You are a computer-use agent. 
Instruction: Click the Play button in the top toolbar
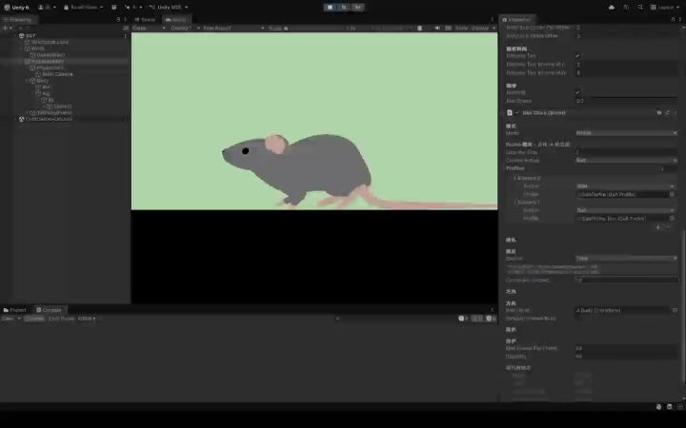(x=330, y=8)
